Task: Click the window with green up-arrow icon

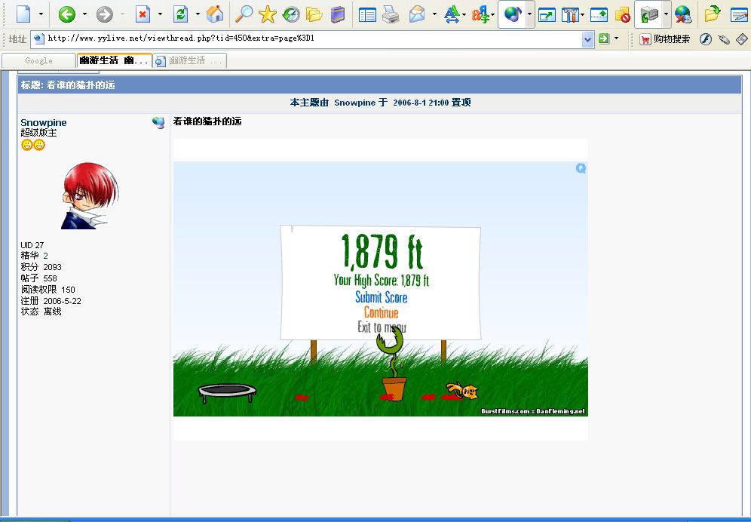Action: (x=599, y=15)
